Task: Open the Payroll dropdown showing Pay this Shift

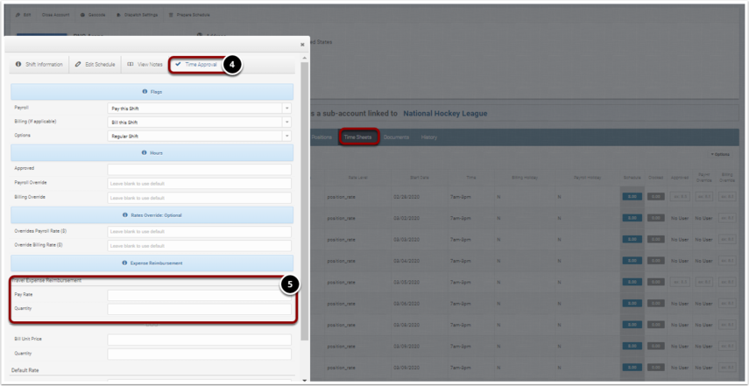Action: 199,109
